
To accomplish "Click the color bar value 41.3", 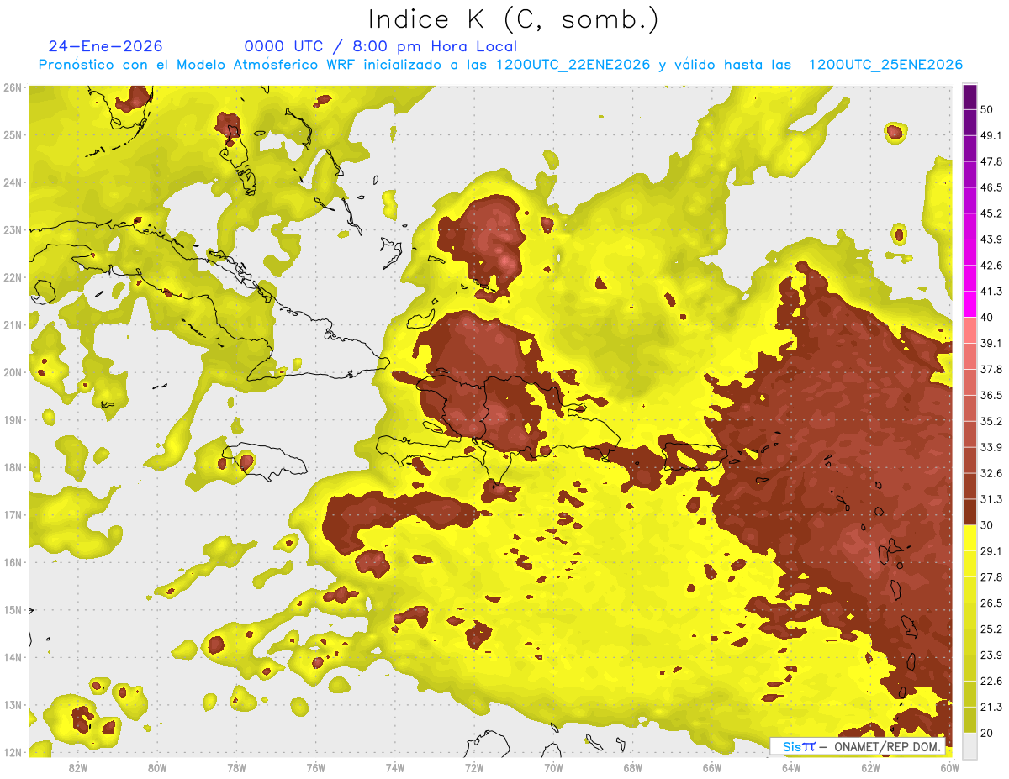I will pyautogui.click(x=991, y=292).
